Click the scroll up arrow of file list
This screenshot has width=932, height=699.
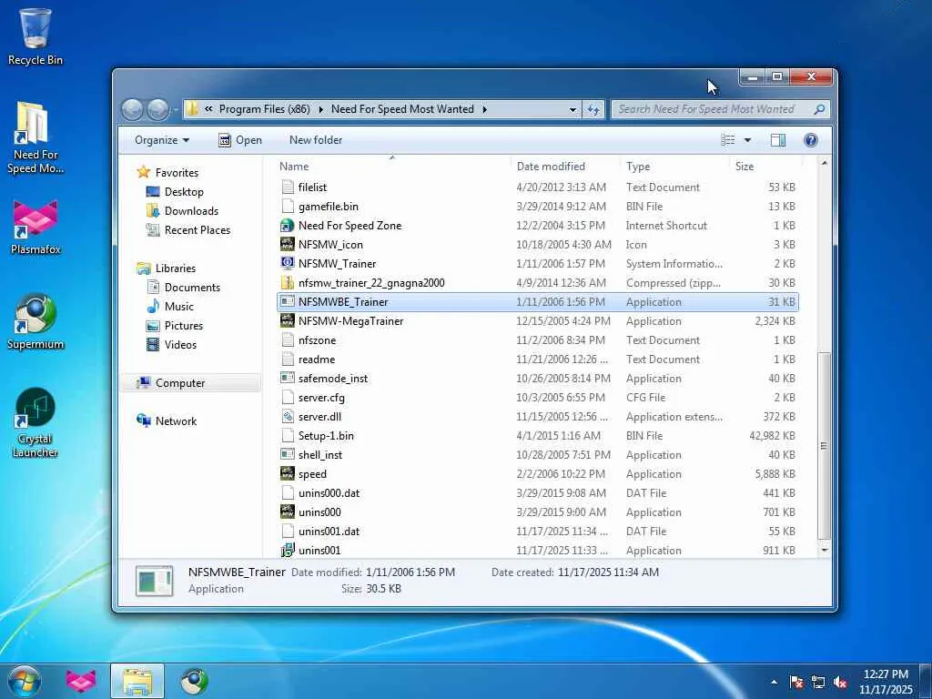coord(824,163)
